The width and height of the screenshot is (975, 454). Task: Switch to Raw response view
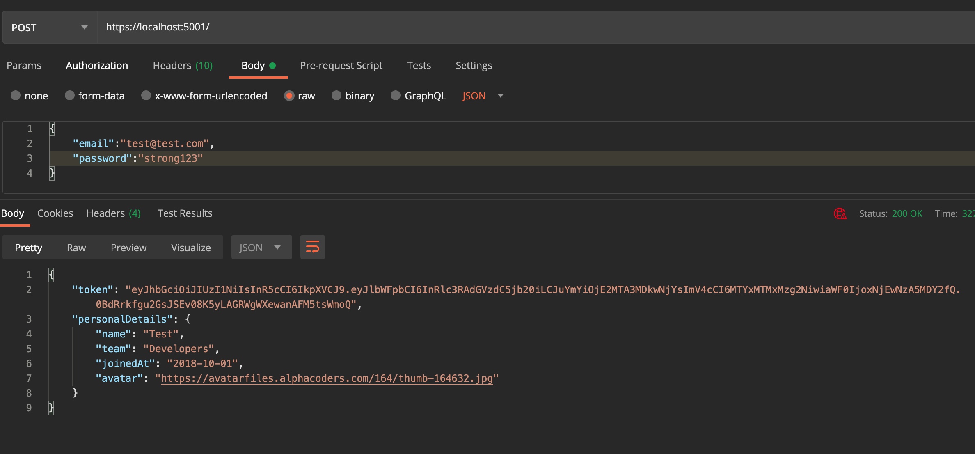(x=76, y=247)
